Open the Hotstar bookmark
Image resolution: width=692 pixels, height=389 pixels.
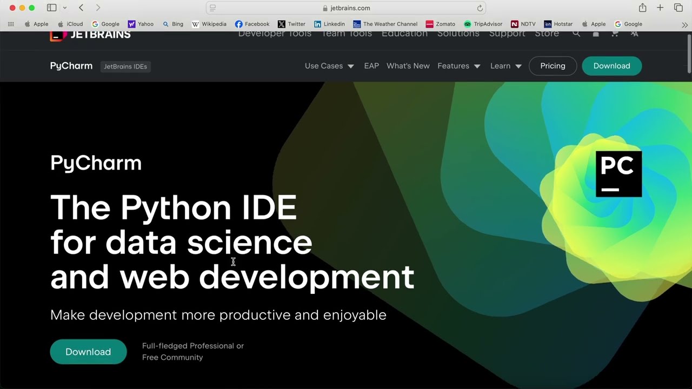coord(558,24)
